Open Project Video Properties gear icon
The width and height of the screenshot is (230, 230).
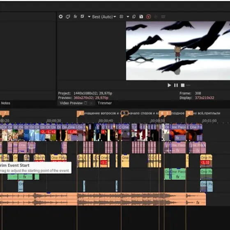(61, 16)
